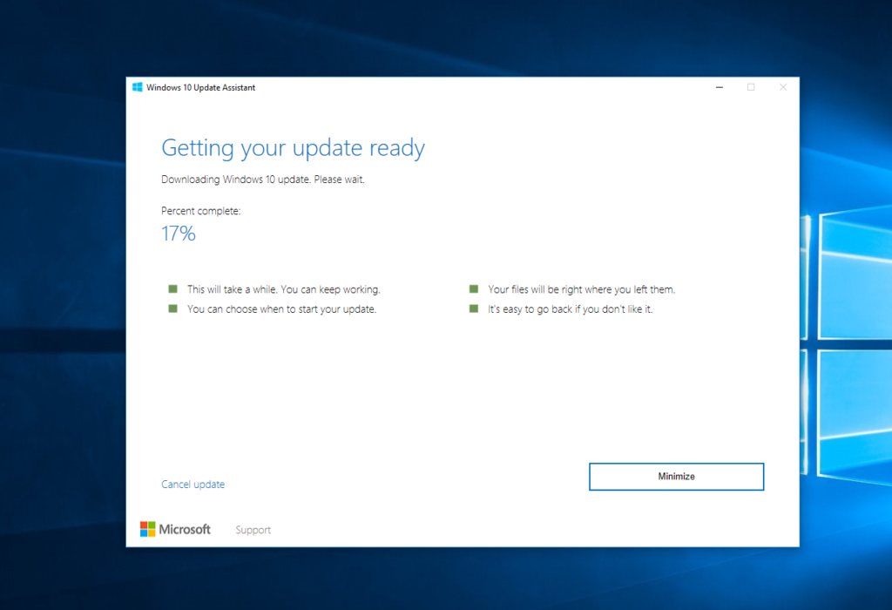Click the 'Getting your update ready' heading

[293, 148]
